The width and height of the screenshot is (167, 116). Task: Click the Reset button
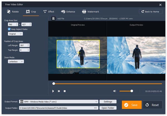[153, 105]
